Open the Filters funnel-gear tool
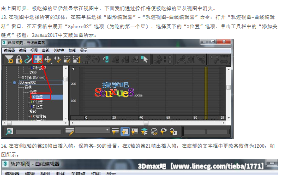 [x=9, y=59]
